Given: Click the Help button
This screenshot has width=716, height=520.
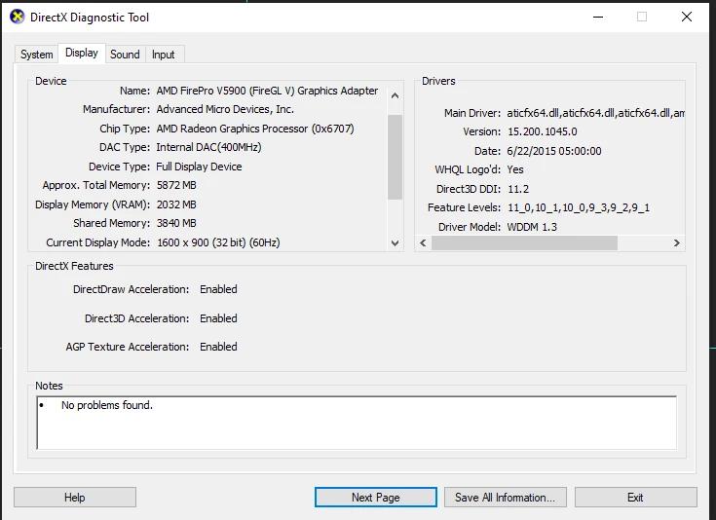Looking at the screenshot, I should pyautogui.click(x=75, y=498).
